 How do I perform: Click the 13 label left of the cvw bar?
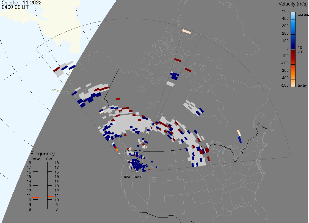pos(29,186)
